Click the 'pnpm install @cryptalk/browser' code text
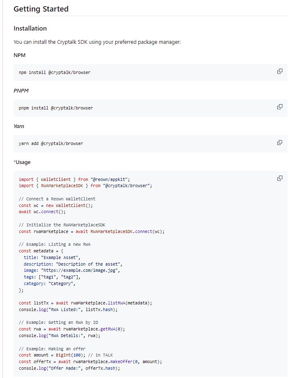The image size is (295, 378). coord(56,108)
